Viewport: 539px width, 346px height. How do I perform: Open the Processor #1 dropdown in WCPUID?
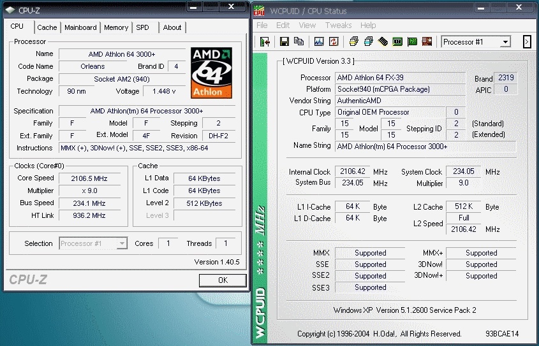[x=476, y=42]
